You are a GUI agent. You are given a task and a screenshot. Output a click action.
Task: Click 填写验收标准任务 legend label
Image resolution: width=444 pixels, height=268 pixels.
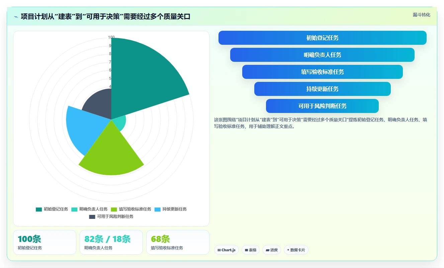(135, 209)
